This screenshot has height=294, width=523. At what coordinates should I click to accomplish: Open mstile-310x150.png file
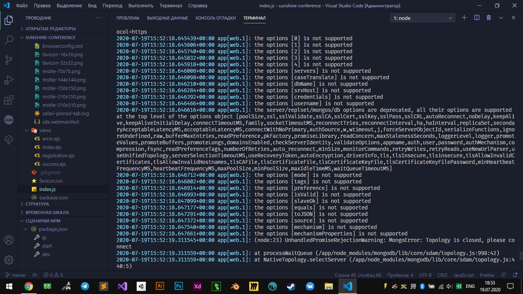64,97
